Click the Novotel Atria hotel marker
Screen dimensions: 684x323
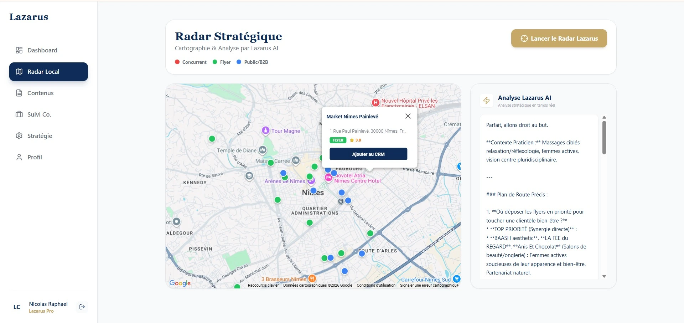pos(328,177)
